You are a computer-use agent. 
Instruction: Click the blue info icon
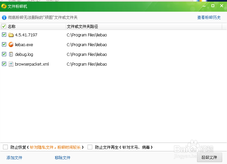tap(4, 18)
